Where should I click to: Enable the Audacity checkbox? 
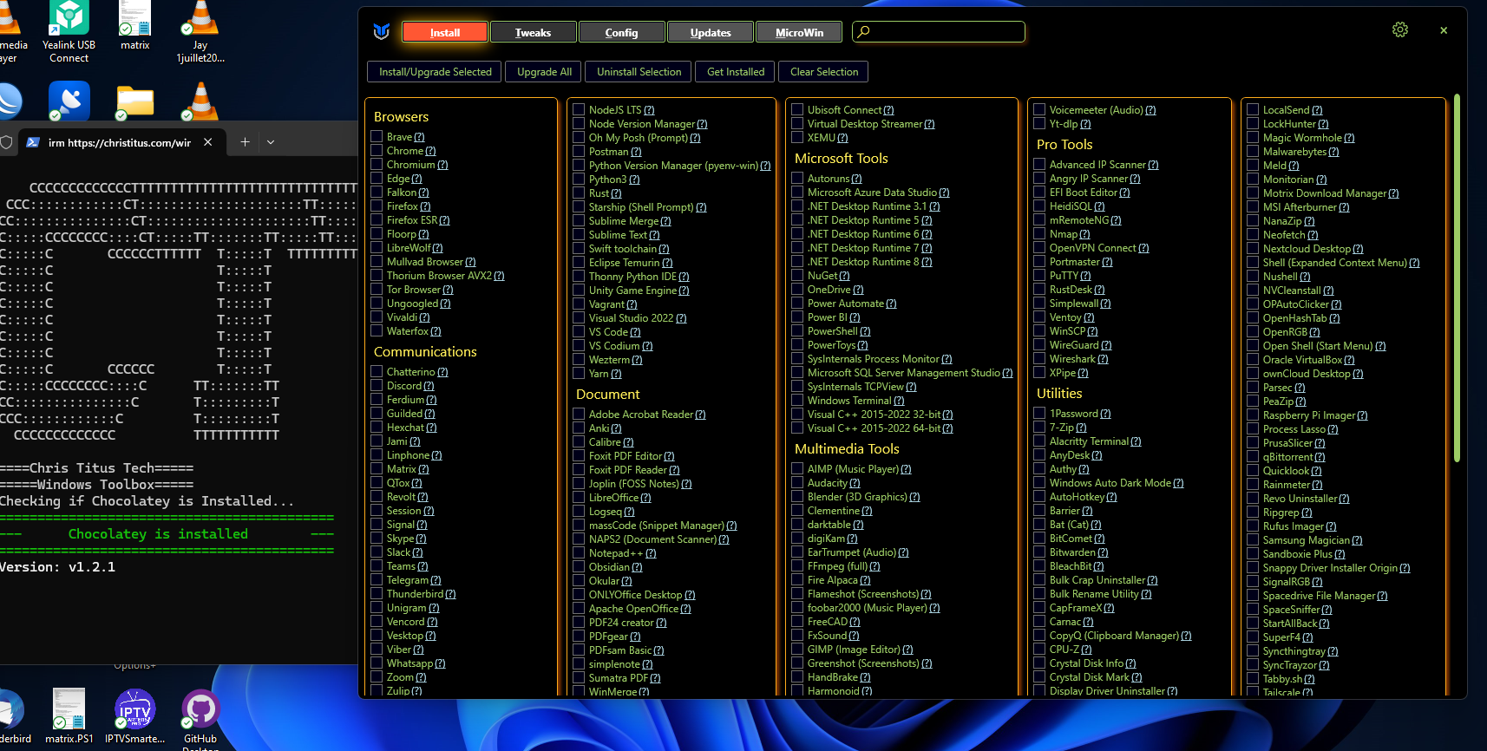click(x=797, y=483)
